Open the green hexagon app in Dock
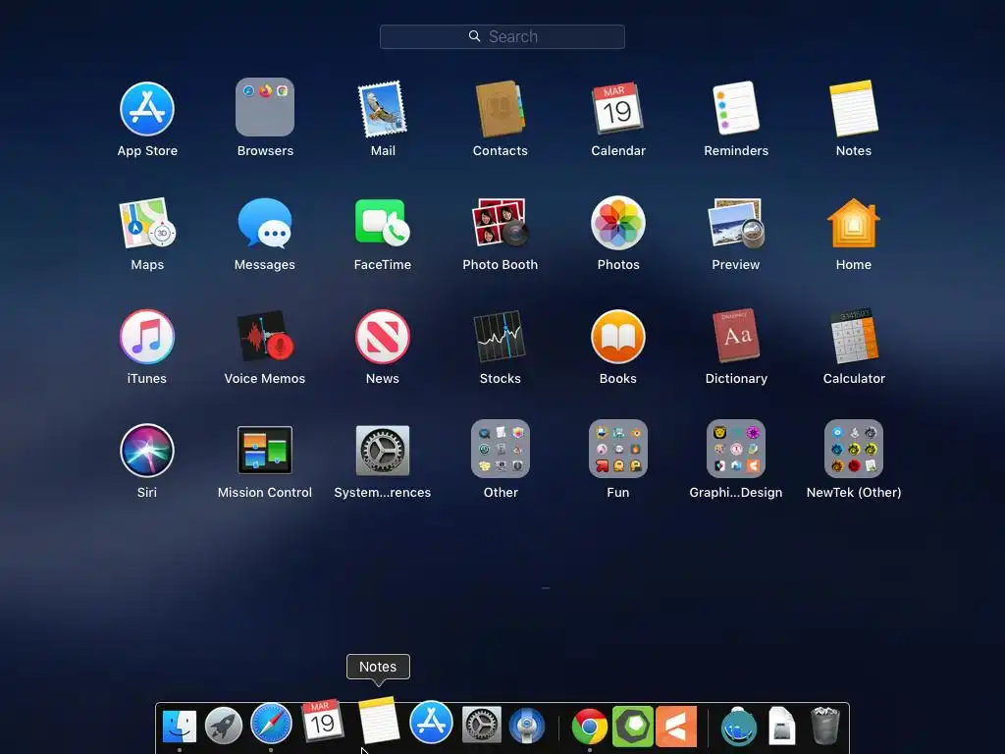1005x754 pixels. coord(633,727)
